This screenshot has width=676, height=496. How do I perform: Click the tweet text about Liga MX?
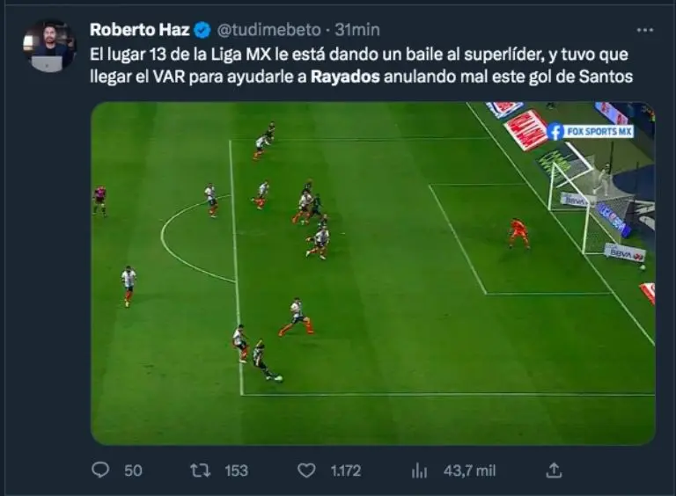click(x=361, y=65)
